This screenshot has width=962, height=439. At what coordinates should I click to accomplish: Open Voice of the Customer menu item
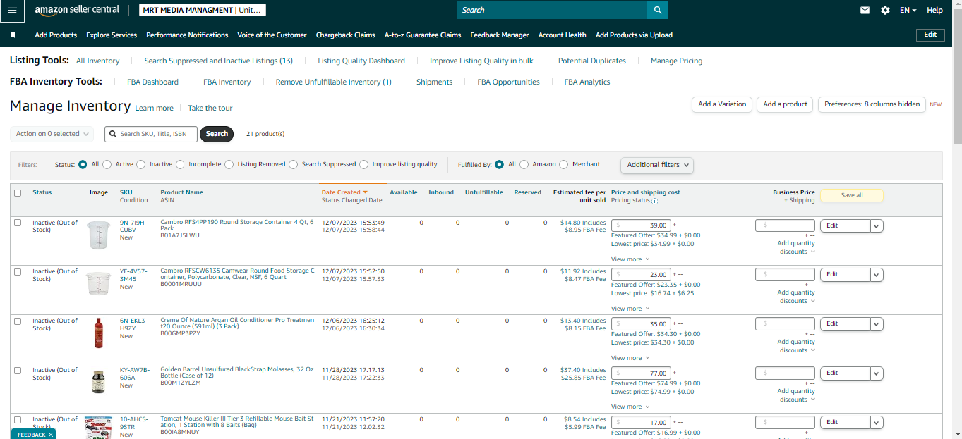pyautogui.click(x=272, y=35)
